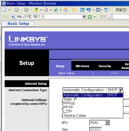Select Telstra Cable option

tap(93, 115)
